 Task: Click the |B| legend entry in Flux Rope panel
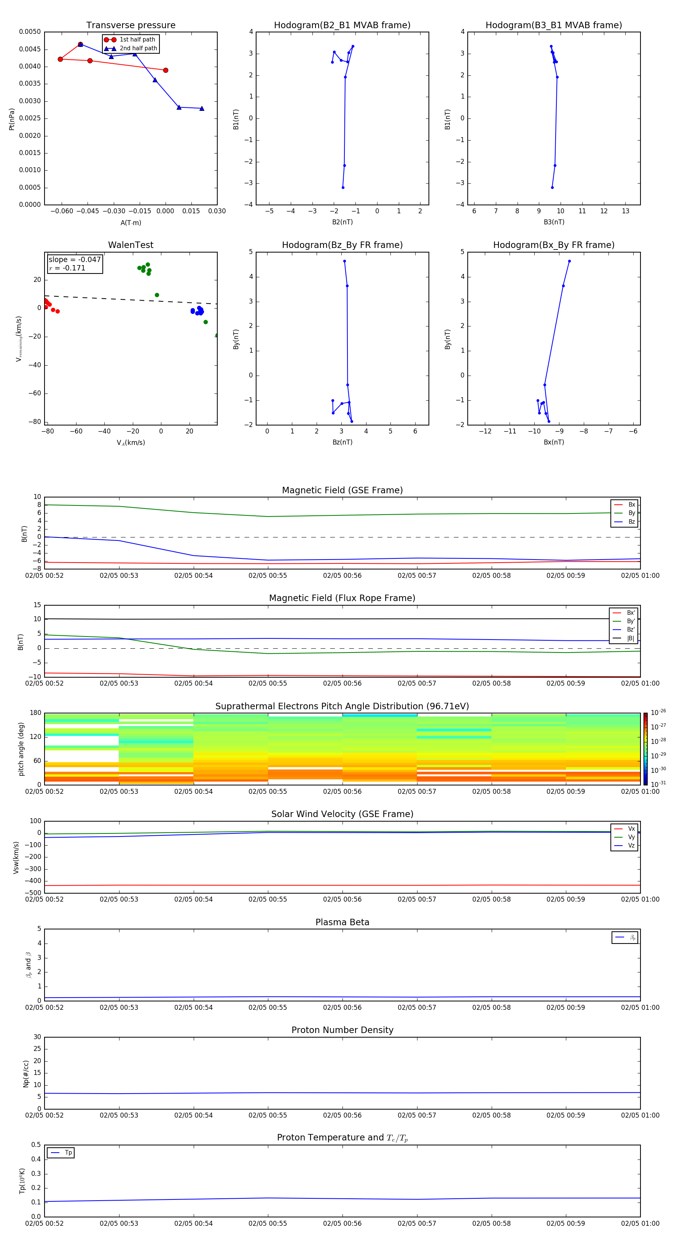click(624, 638)
